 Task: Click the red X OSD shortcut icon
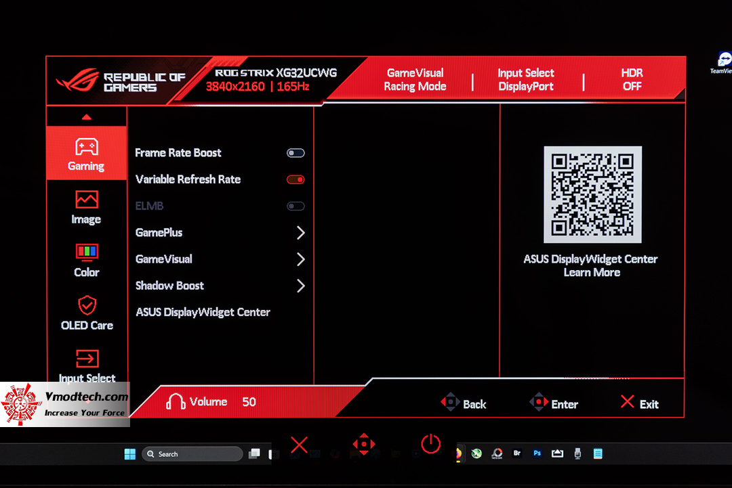(300, 445)
